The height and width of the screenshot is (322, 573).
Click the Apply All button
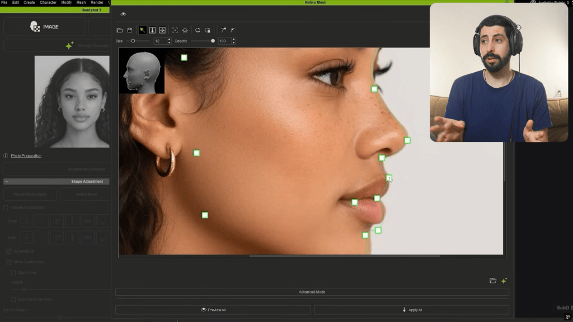pos(411,310)
